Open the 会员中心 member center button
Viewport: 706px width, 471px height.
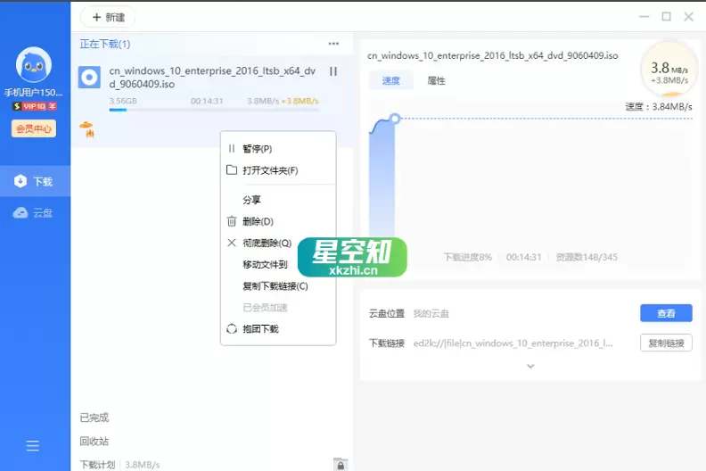34,128
